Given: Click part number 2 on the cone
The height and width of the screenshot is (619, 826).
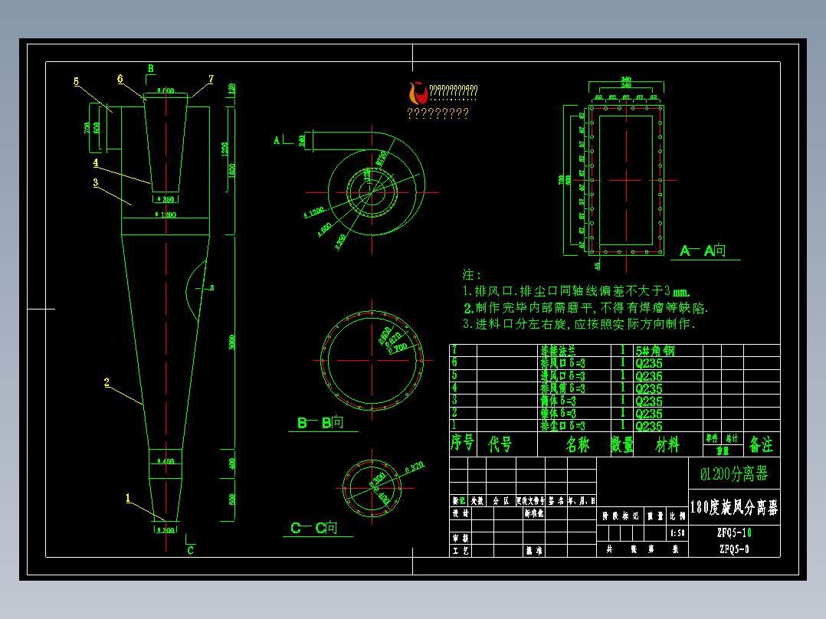Looking at the screenshot, I should tap(107, 382).
